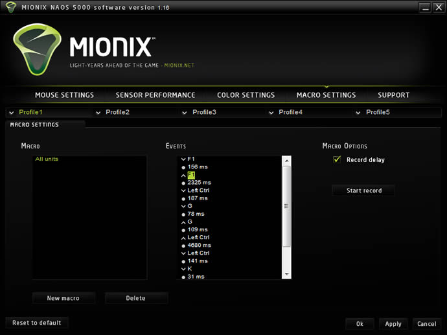
Task: Select the 156 ms delay event
Action: pos(198,167)
